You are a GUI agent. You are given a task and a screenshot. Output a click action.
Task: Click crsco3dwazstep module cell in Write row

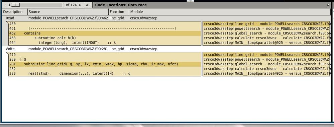143,49
